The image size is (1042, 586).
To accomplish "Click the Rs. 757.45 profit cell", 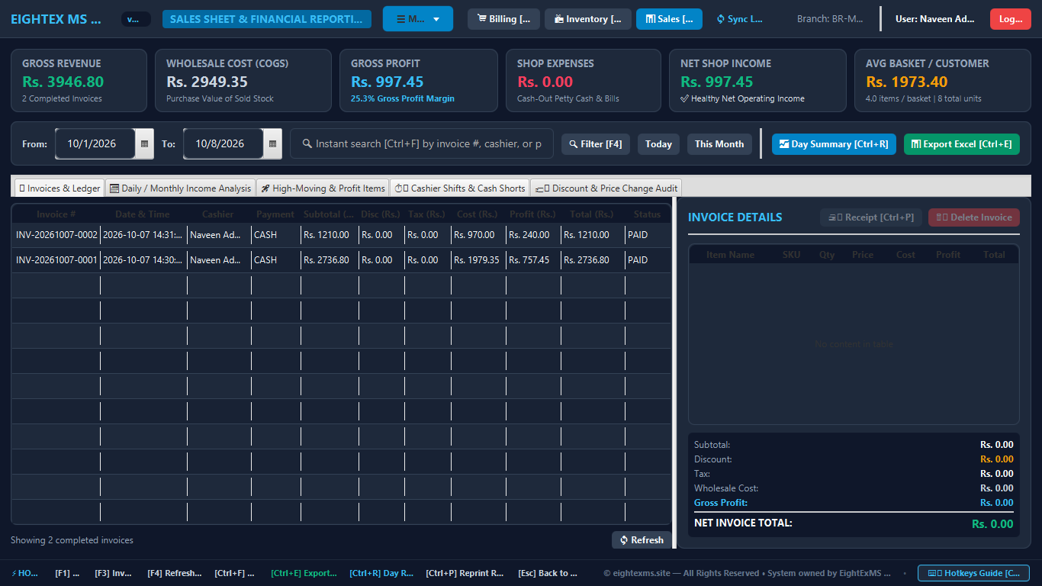I will tap(533, 260).
